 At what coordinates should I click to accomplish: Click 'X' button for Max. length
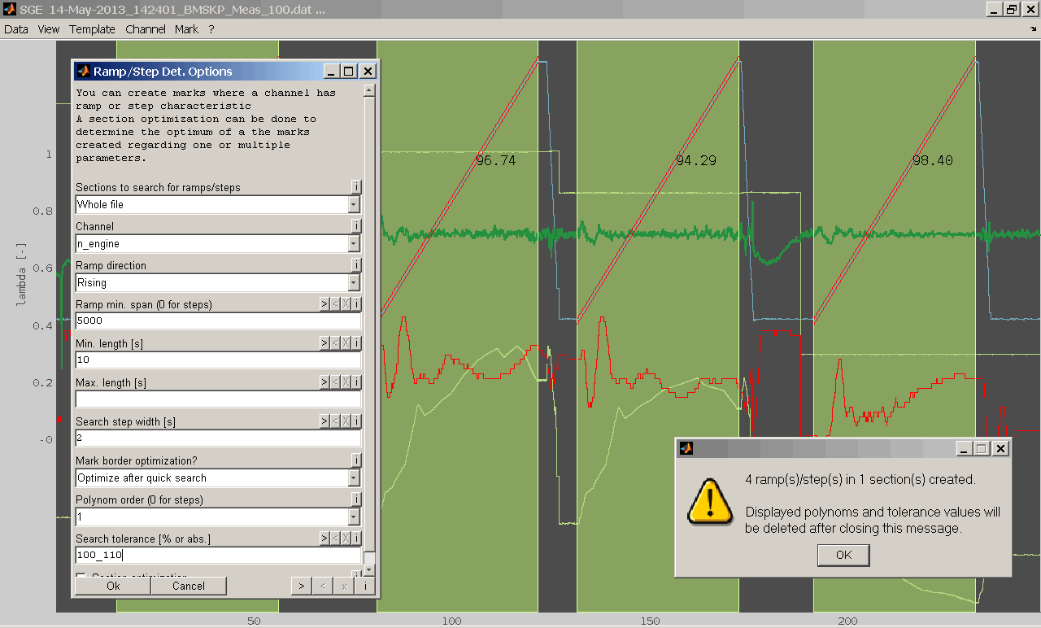[x=346, y=382]
